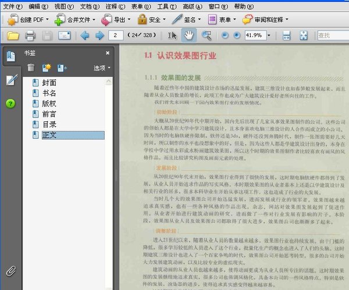Open the 创建 PDF dropdown
Viewport: 349px width, 290px height.
point(26,19)
